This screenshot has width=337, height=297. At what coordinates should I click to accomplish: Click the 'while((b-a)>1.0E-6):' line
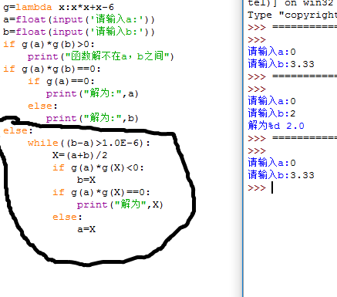click(89, 143)
